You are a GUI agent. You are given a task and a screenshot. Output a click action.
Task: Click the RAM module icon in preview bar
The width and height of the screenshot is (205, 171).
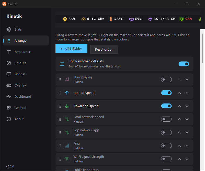(132, 19)
